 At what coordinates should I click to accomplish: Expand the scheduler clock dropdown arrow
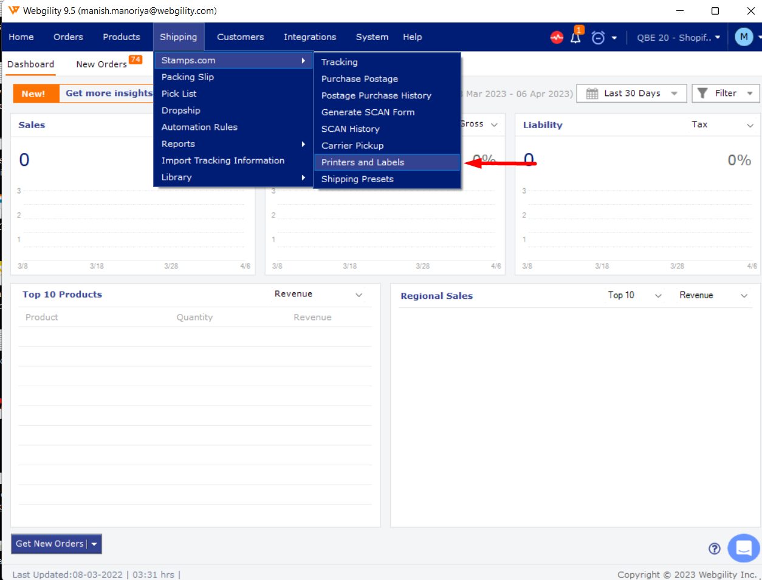(x=614, y=38)
